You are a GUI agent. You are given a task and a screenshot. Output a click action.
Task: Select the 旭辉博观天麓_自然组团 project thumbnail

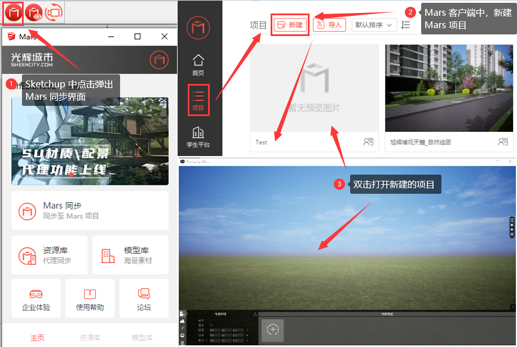(449, 88)
